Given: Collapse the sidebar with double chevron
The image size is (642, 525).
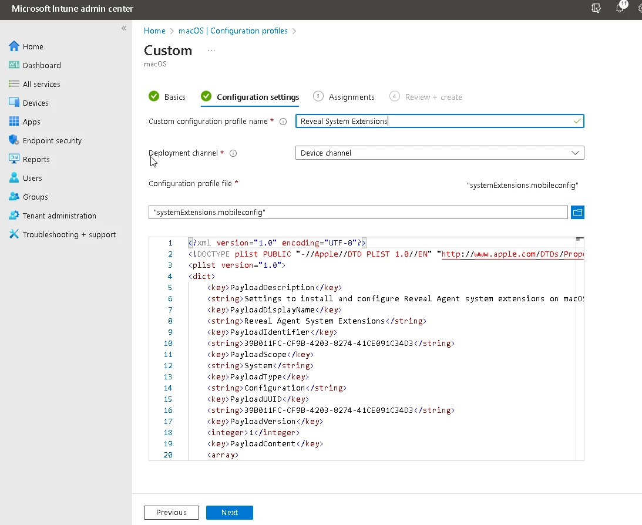Looking at the screenshot, I should point(124,28).
